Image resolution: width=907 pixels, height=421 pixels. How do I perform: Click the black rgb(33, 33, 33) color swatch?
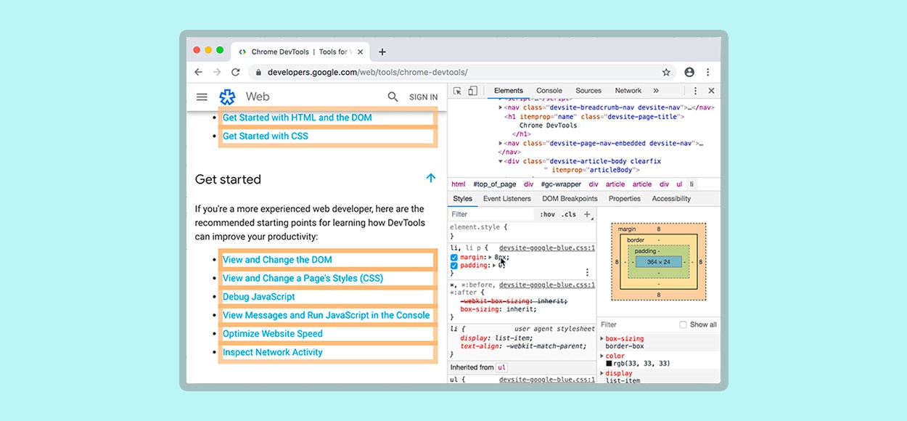609,364
